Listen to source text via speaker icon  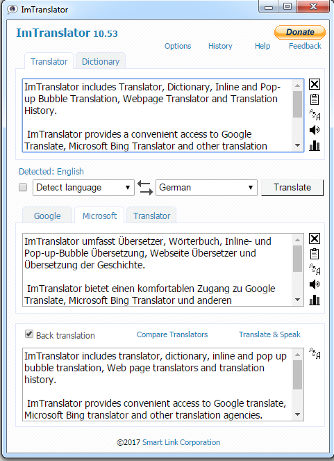[x=315, y=130]
